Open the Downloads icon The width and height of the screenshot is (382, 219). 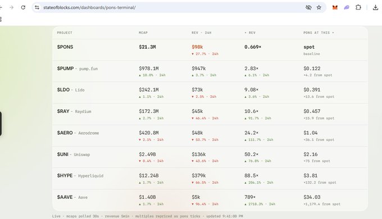(375, 7)
